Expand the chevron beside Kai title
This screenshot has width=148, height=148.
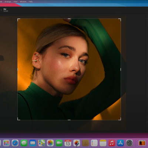coord(1,10)
